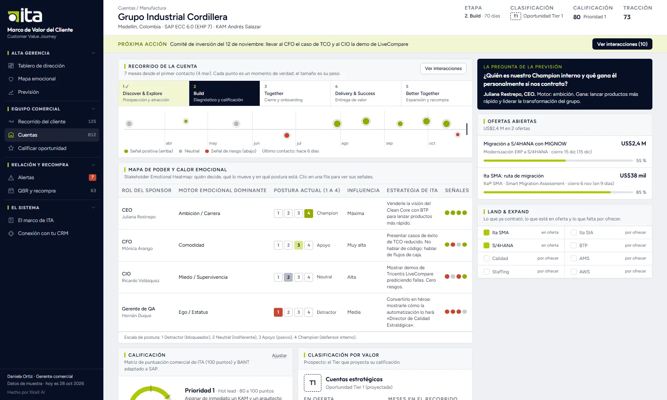Click the Calificar oportunidad star icon
667x400 pixels.
pyautogui.click(x=11, y=148)
